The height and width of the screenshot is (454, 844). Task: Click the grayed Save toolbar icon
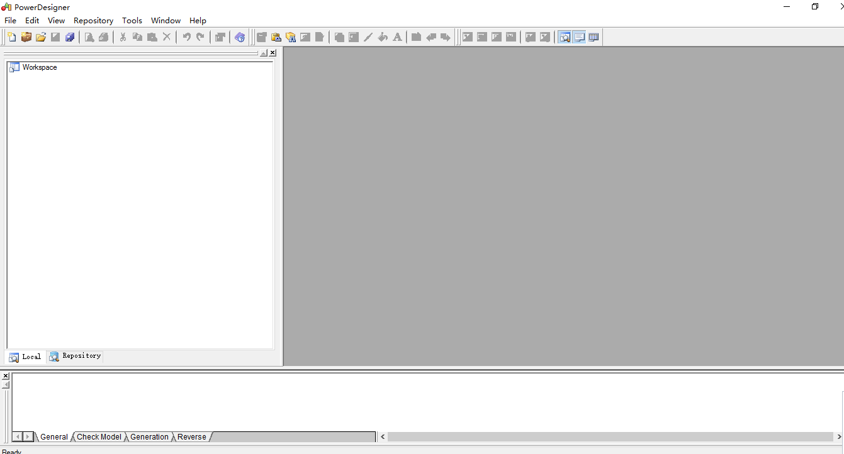55,37
